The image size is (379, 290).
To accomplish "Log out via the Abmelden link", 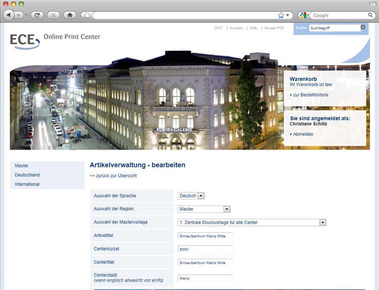I will coord(303,134).
